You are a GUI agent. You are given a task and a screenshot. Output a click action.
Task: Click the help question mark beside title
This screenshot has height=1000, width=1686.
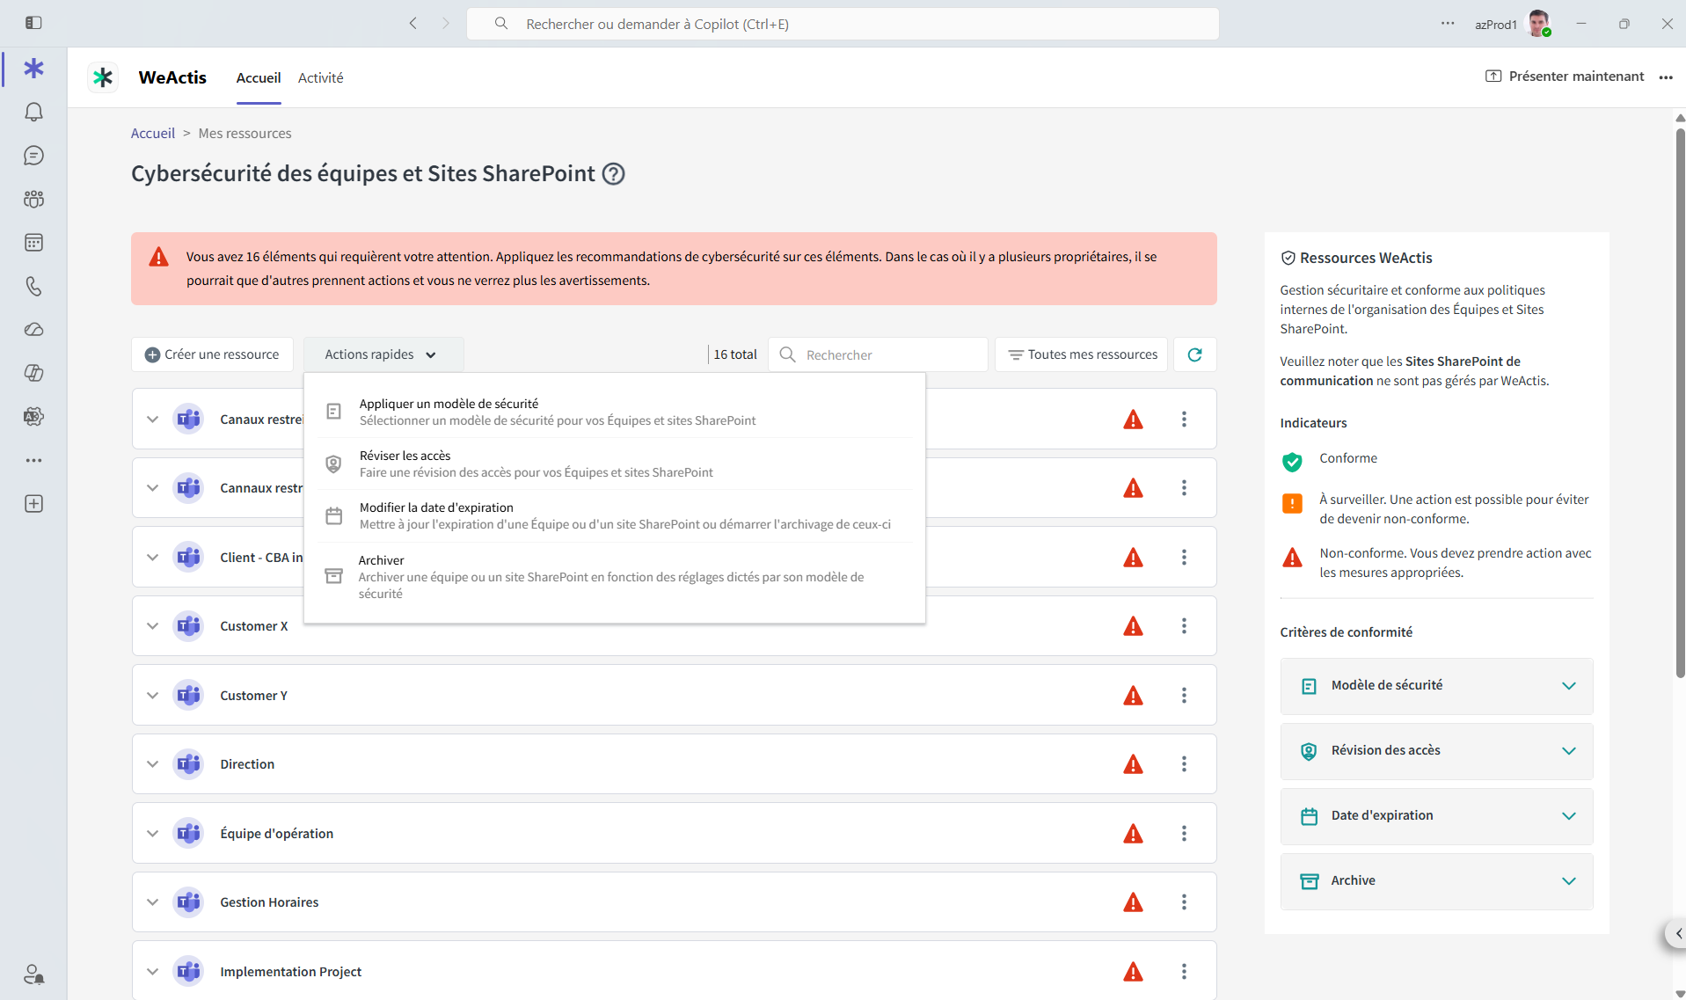[613, 174]
